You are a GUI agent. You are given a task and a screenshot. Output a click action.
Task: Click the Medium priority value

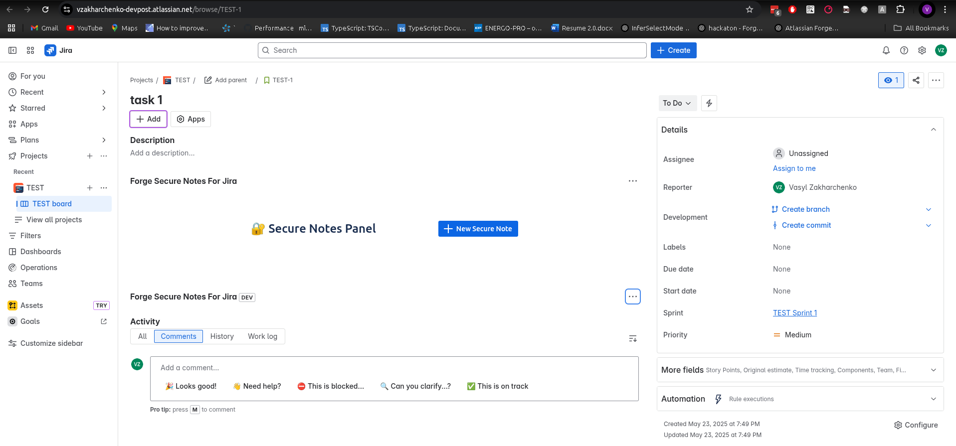pos(792,335)
